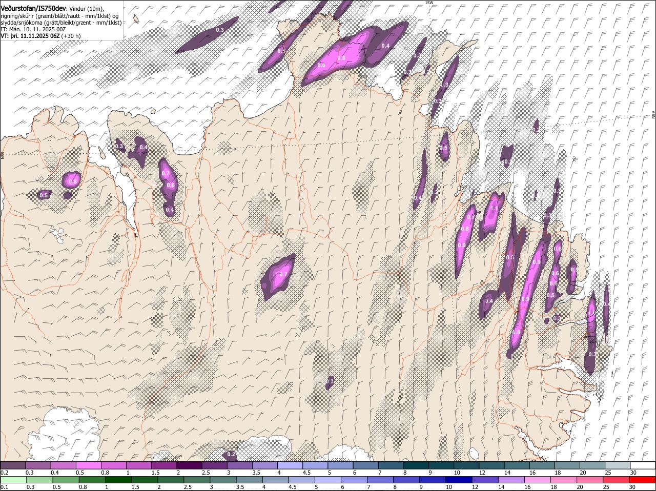The width and height of the screenshot is (656, 491).
Task: Click the N99 latitude label on the right edge
Action: (x=653, y=115)
